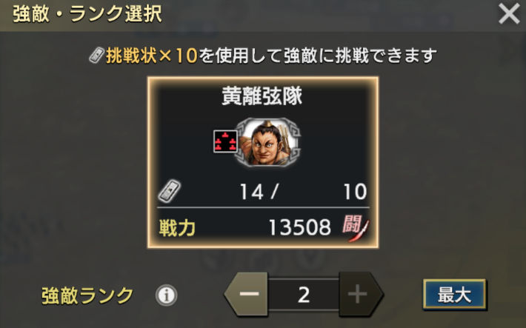The width and height of the screenshot is (526, 328).
Task: Click the 強敵ランク label
Action: (87, 295)
